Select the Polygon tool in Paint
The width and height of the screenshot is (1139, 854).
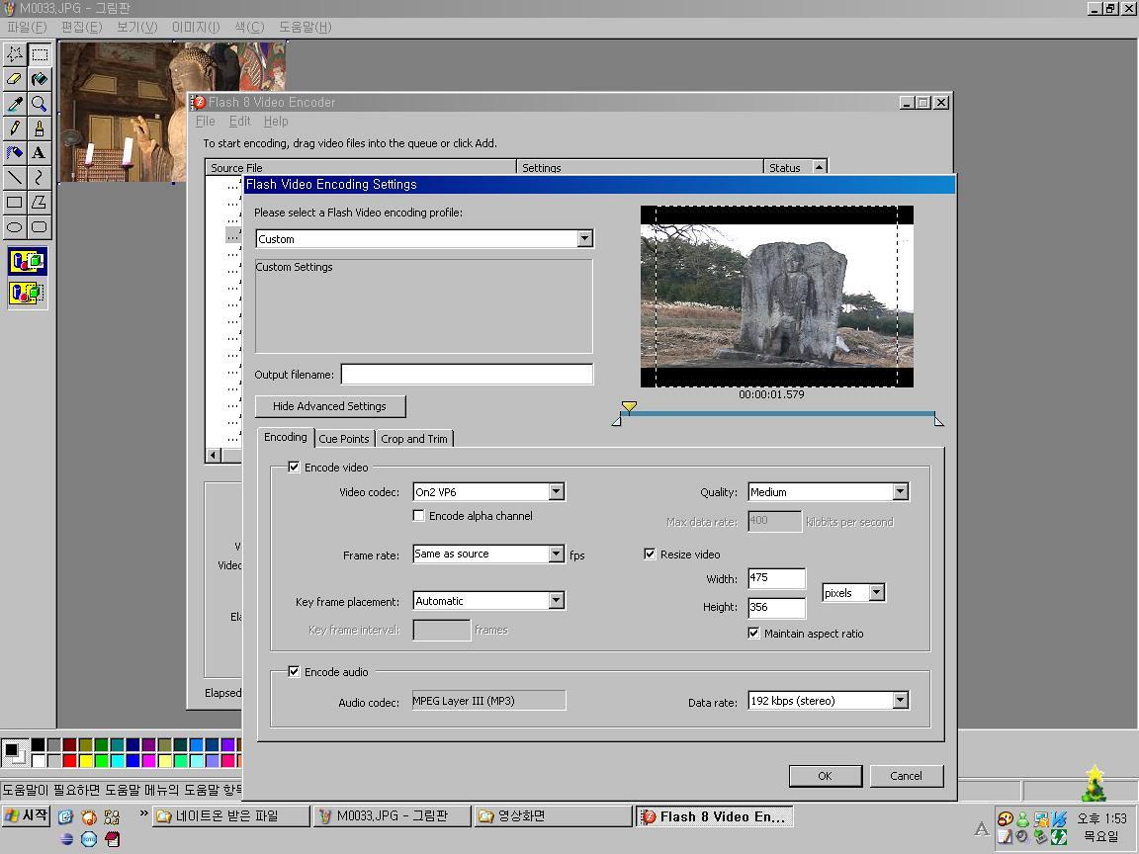tap(40, 203)
